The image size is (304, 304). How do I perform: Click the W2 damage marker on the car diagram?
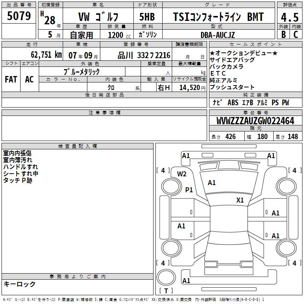click(182, 174)
